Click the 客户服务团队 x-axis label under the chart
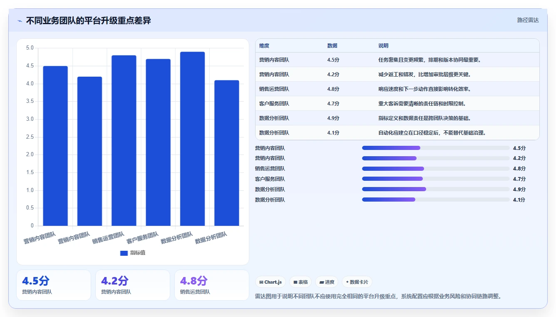This screenshot has width=556, height=317. (142, 237)
